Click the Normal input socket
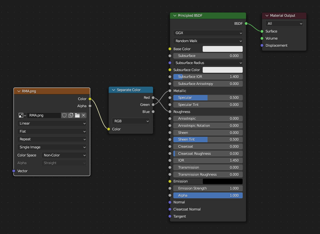The image size is (320, 234). (170, 202)
